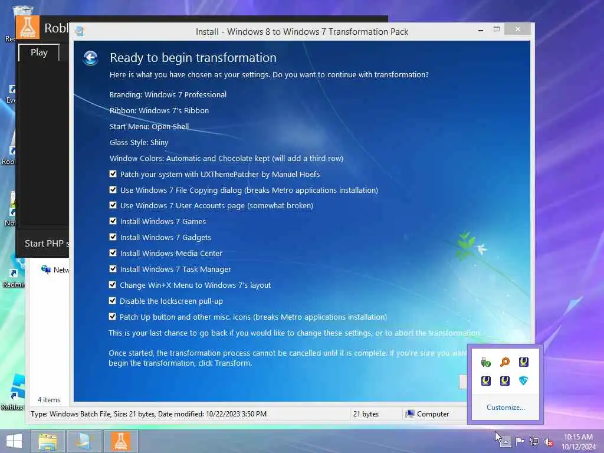The width and height of the screenshot is (604, 453).
Task: Collapse the hidden tray icons arrow
Action: [x=505, y=441]
